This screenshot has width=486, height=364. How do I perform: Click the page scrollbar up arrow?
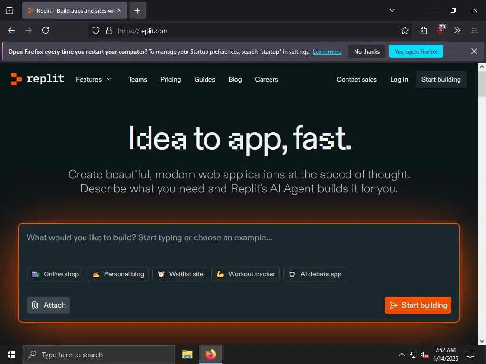coord(482,66)
